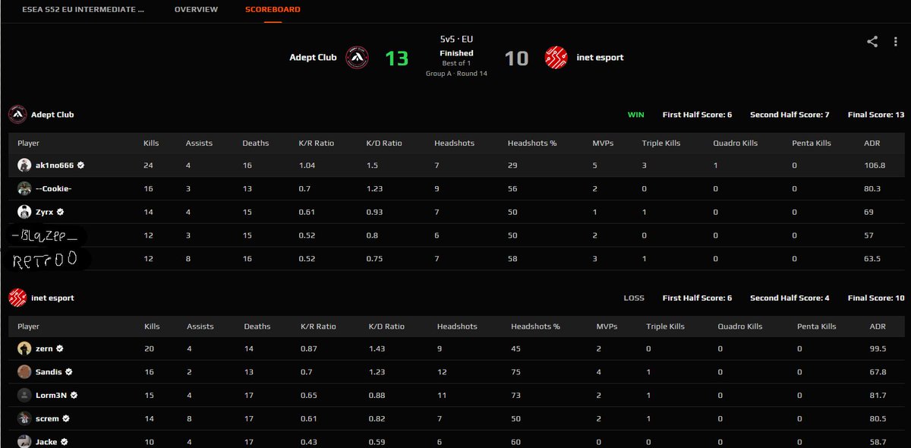
Task: Click Headshots % header in Adept Club table
Action: point(532,143)
